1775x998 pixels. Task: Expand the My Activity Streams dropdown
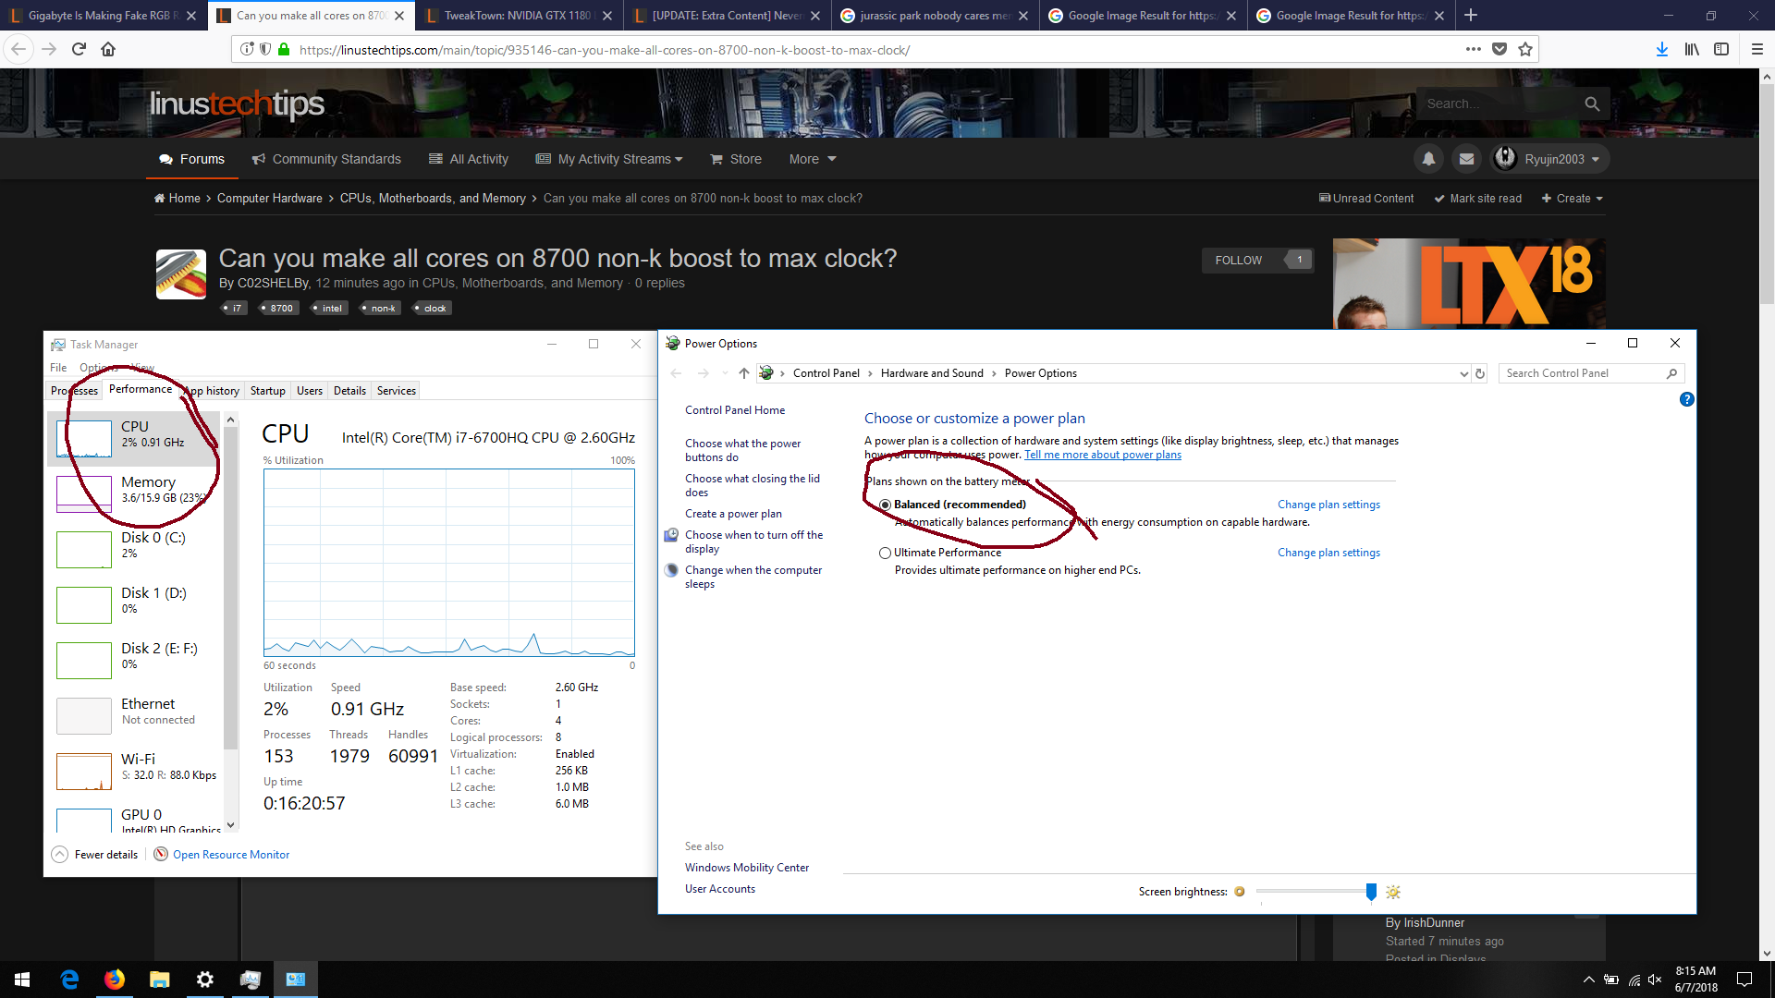tap(609, 159)
